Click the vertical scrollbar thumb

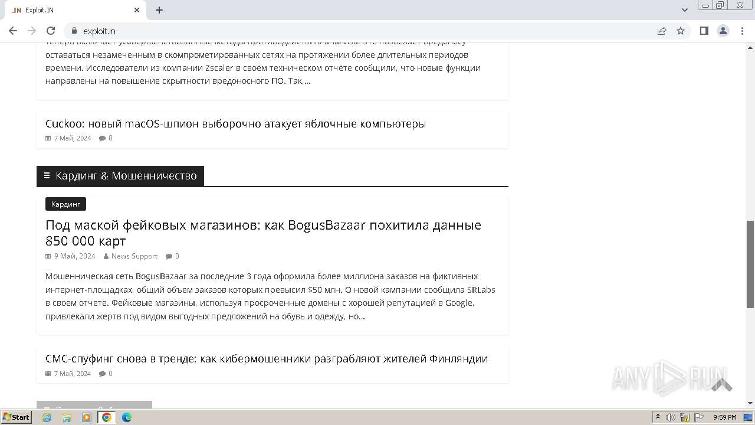coord(750,264)
